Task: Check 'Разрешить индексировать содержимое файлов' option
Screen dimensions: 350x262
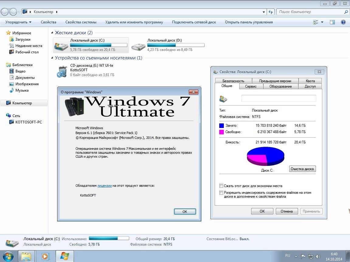Action: click(x=221, y=193)
